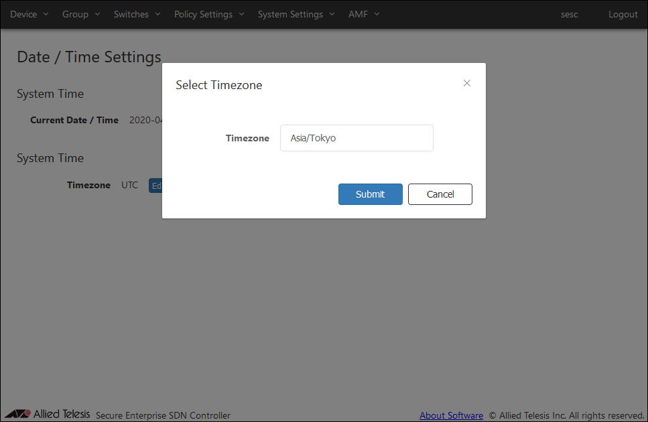This screenshot has width=648, height=422.
Task: Click into the Timezone text field
Action: point(357,138)
